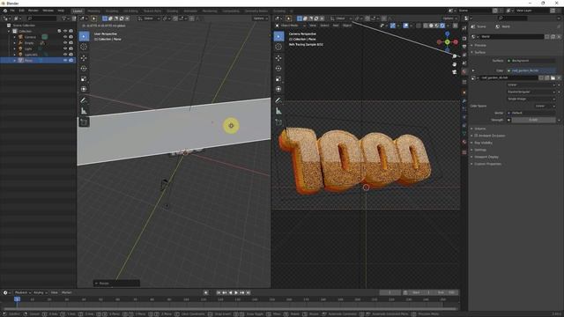This screenshot has height=317, width=564.
Task: Switch to solid viewport shading
Action: (x=431, y=26)
